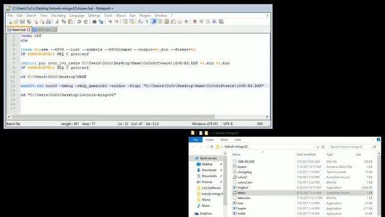
Task: Click the horizontal scrollbar left arrow in Notepad++
Action: pos(9,116)
